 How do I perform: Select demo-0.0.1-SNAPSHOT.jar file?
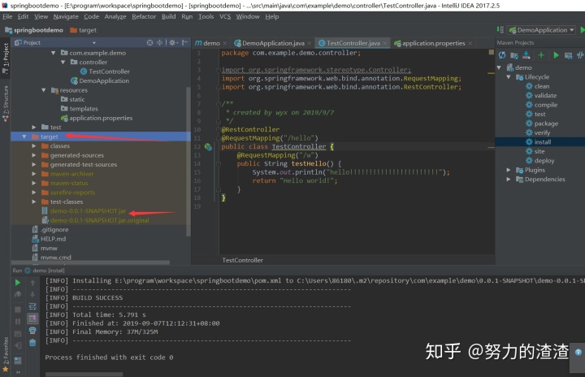(84, 211)
